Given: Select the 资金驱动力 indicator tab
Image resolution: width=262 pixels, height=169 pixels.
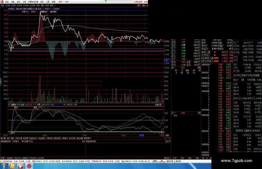Looking at the screenshot, I should click(33, 138).
